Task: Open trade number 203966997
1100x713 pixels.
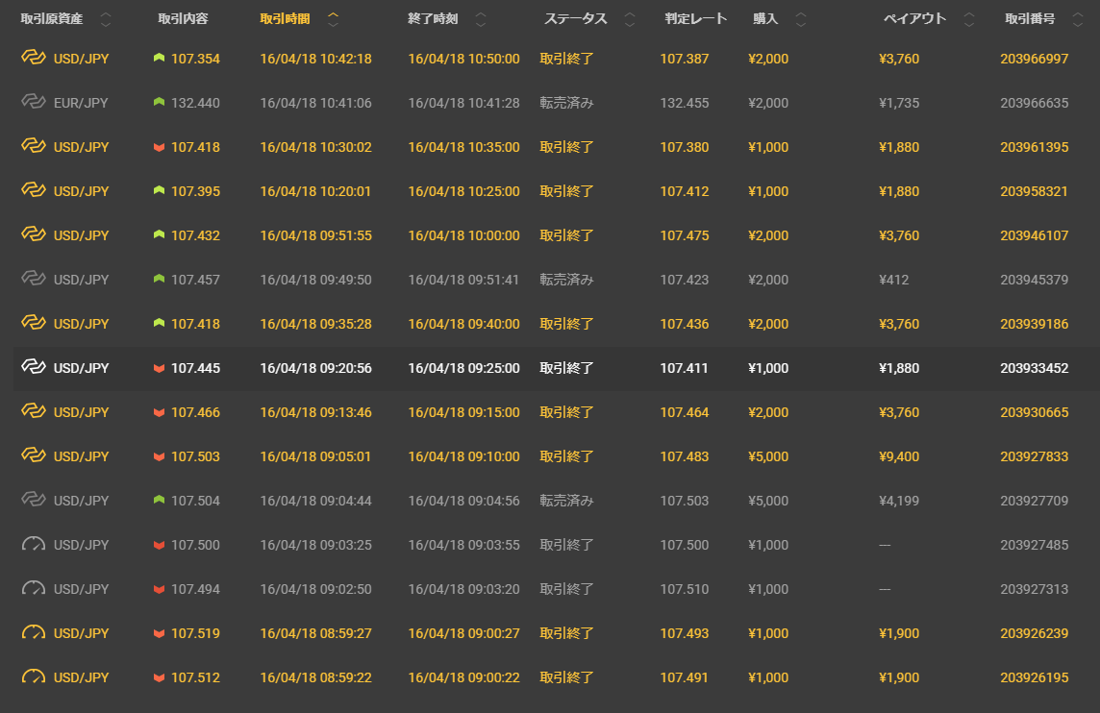Action: 1034,59
